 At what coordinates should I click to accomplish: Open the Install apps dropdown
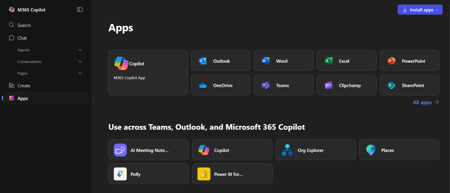click(x=420, y=10)
